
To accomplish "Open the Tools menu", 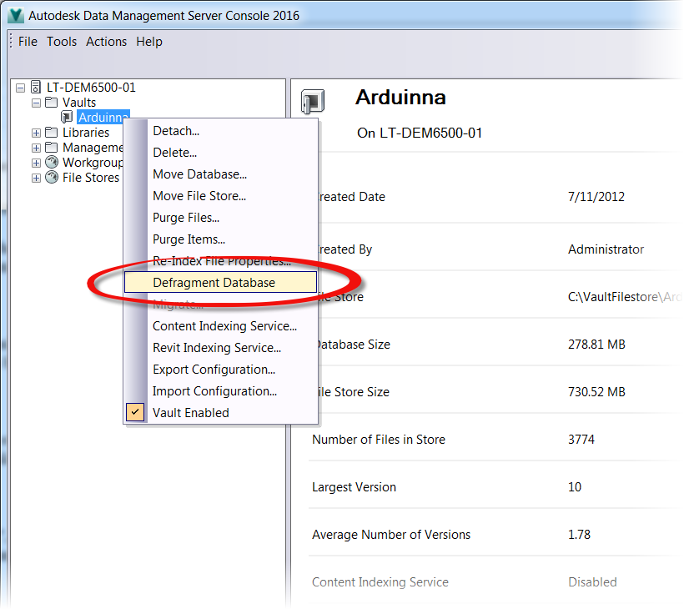I will click(62, 42).
